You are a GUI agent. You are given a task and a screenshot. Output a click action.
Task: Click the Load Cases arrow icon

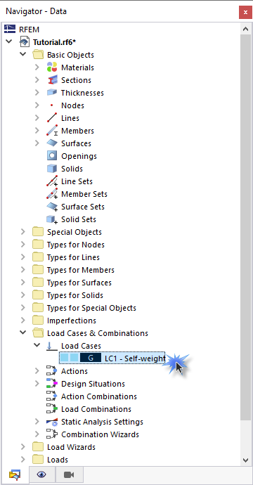coord(52,346)
